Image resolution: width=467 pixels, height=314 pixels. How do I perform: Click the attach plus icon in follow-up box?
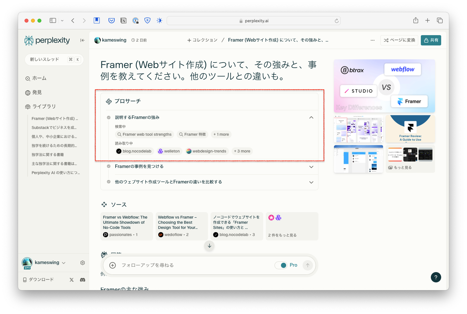point(112,265)
